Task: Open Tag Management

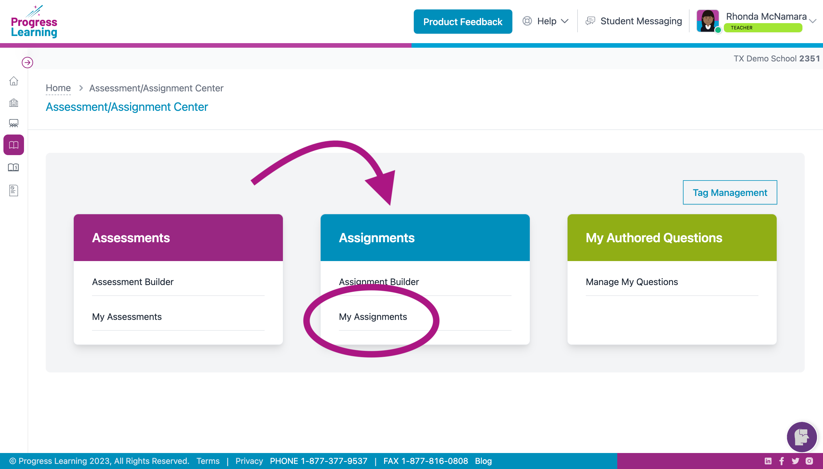Action: (730, 192)
